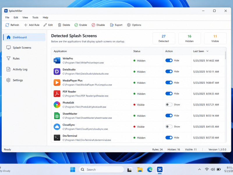
Task: Click the 5/23/2025 9:14:02 AM timestamp
Action: pyautogui.click(x=206, y=61)
